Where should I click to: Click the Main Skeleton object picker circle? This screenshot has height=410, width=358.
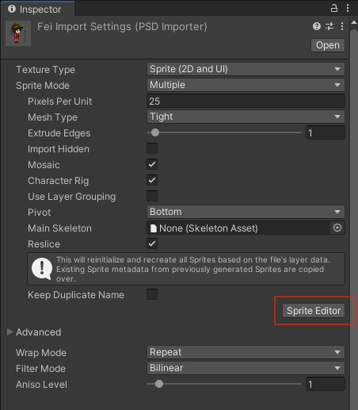337,228
